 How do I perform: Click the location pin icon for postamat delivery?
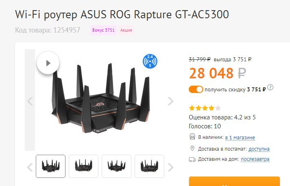pos(192,148)
